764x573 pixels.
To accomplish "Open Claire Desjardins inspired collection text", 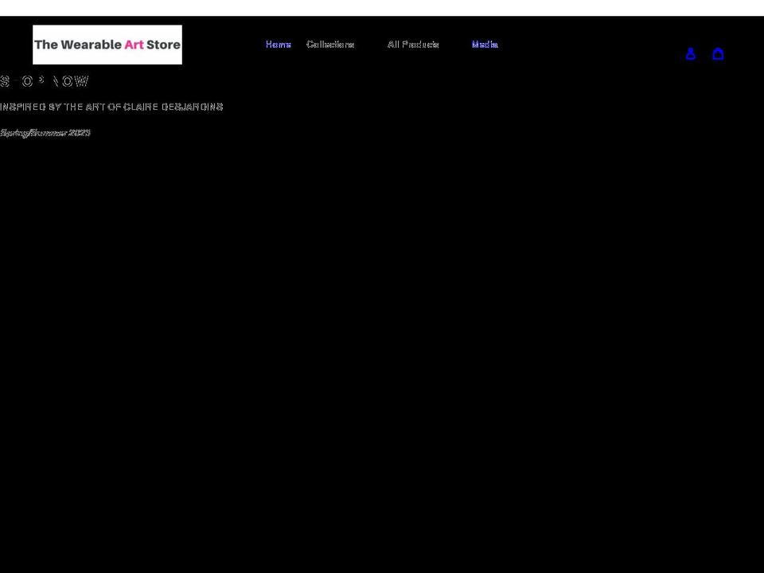I will [x=111, y=106].
